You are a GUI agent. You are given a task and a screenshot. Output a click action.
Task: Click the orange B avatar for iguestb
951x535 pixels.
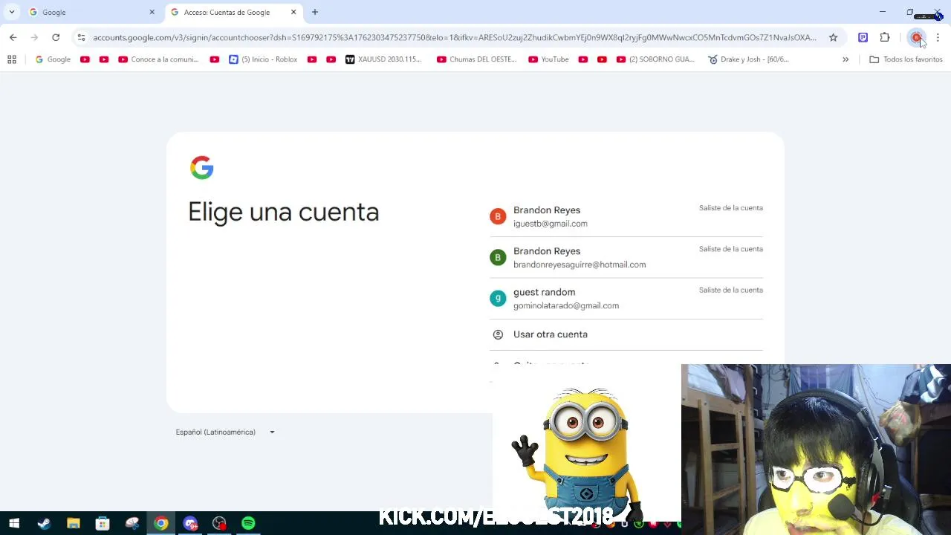[x=498, y=216]
